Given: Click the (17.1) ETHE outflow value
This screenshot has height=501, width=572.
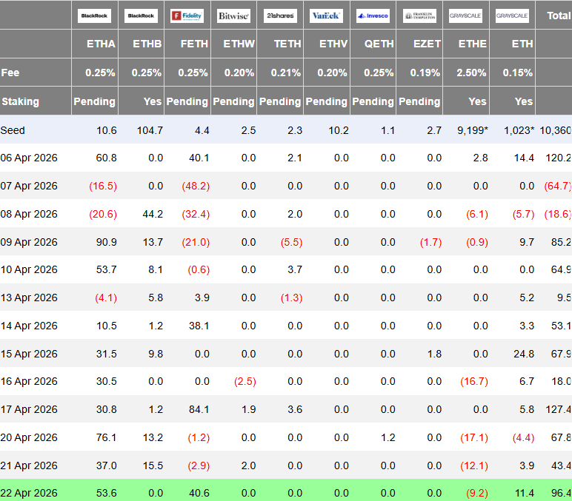Looking at the screenshot, I should pyautogui.click(x=474, y=437).
